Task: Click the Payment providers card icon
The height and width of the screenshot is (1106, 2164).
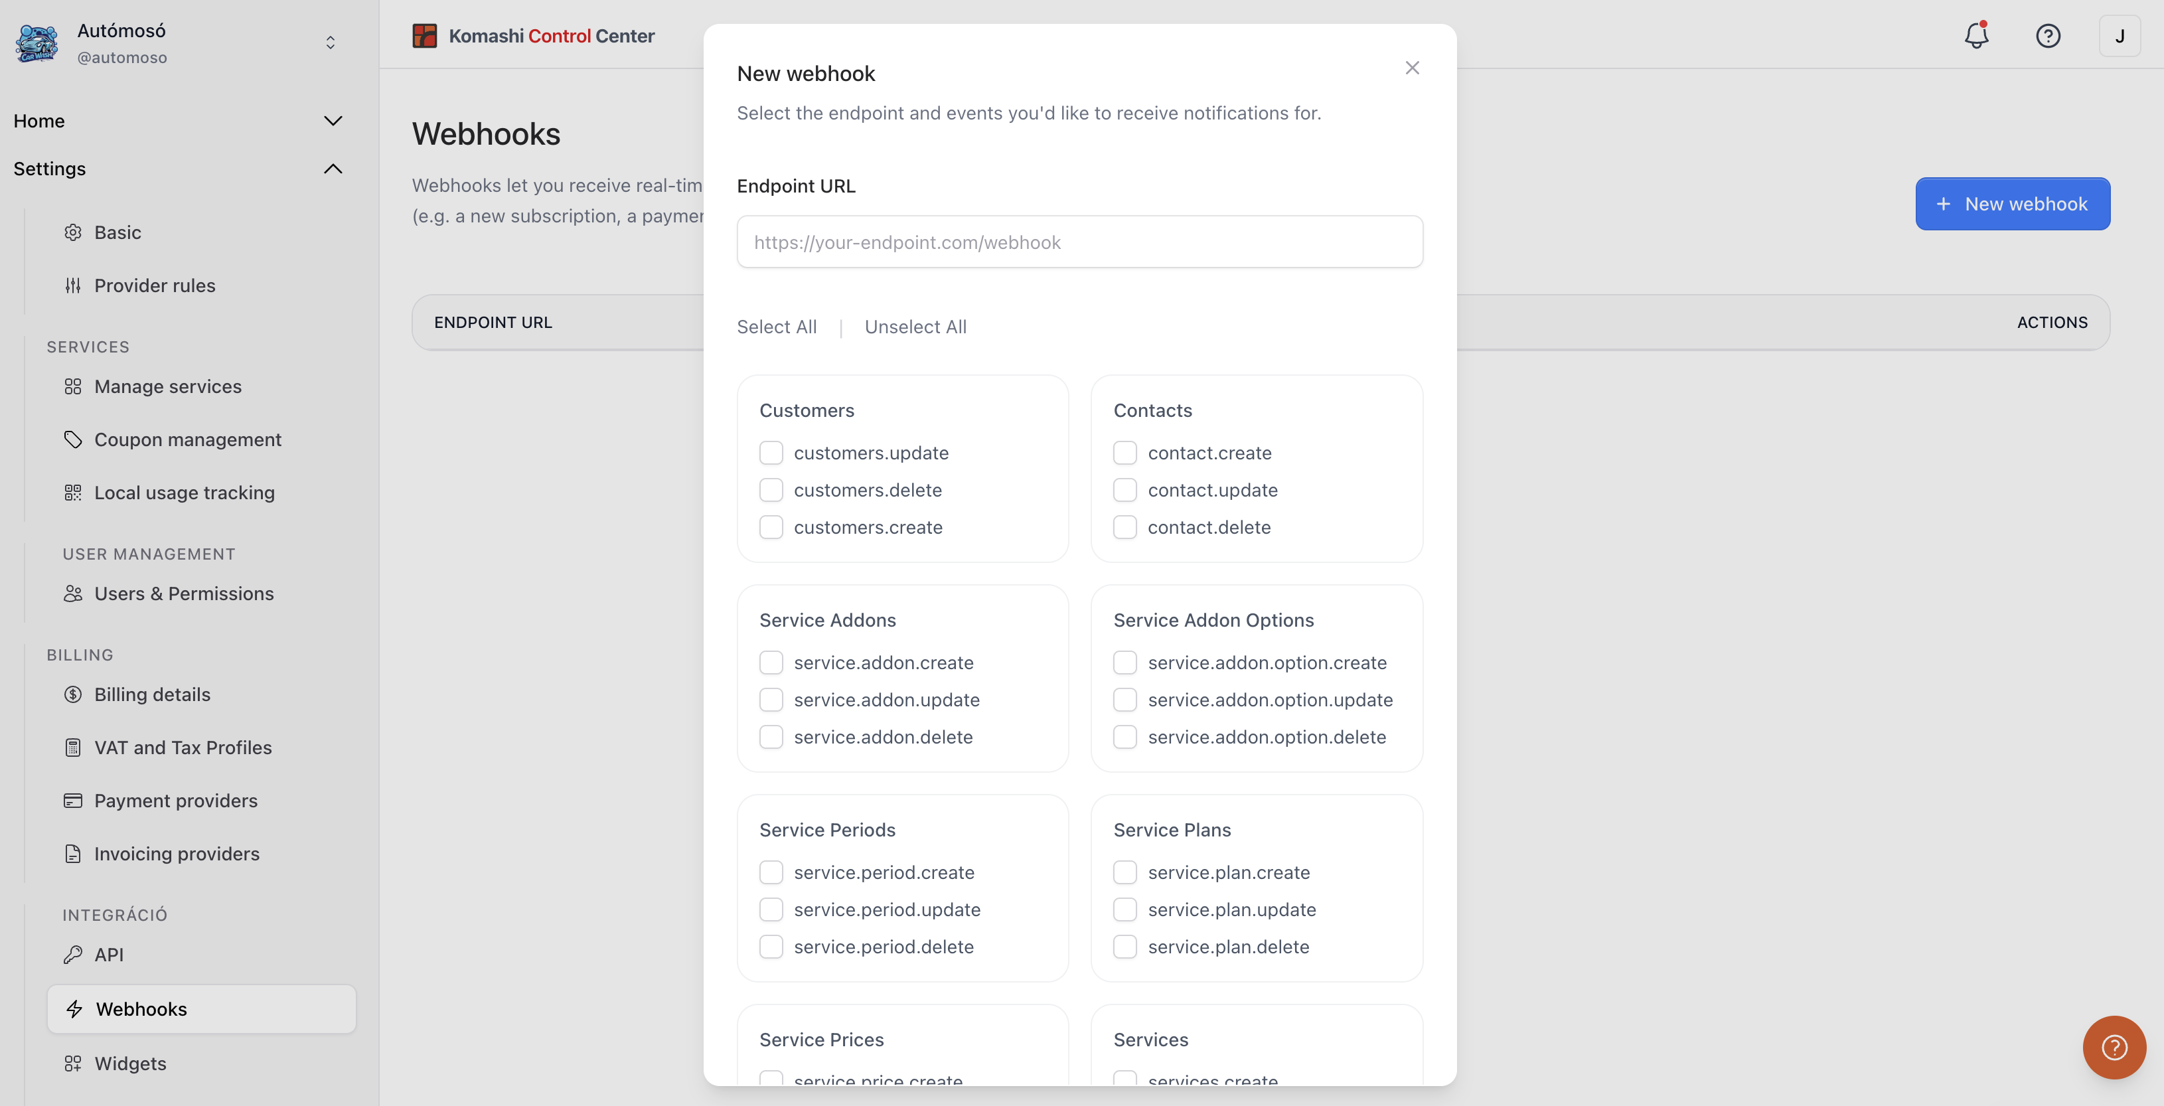Action: [x=73, y=801]
